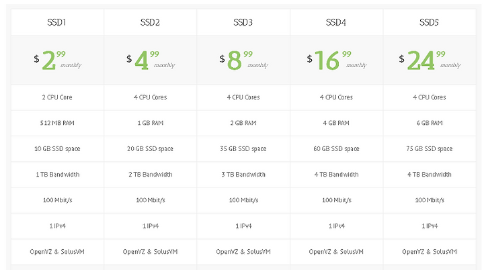Click the 60 GB SSD space cell
Viewport: 484px width, 270px height.
pyautogui.click(x=337, y=148)
